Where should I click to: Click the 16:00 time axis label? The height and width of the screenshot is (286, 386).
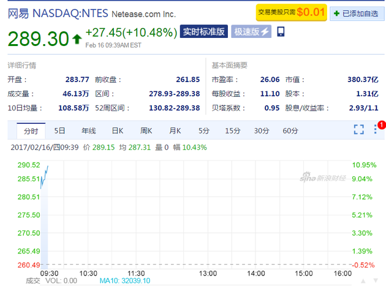click(x=342, y=274)
